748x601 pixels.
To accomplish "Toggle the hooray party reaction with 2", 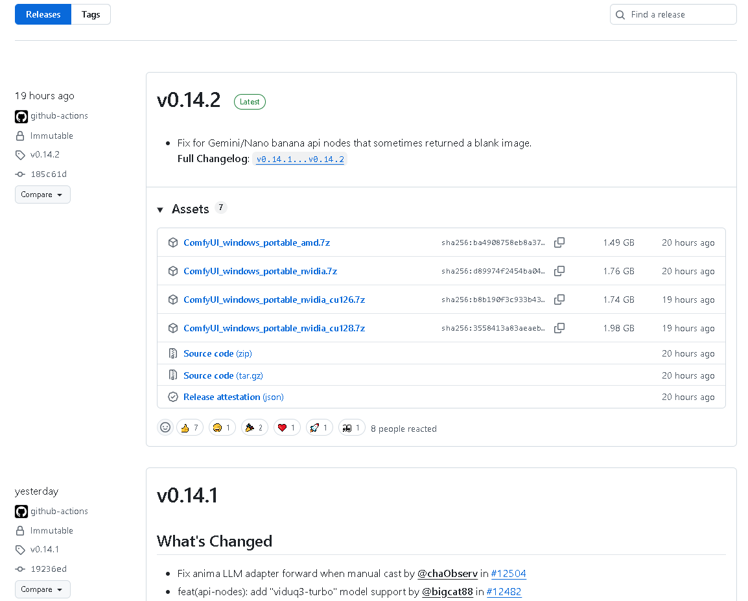I will 255,427.
